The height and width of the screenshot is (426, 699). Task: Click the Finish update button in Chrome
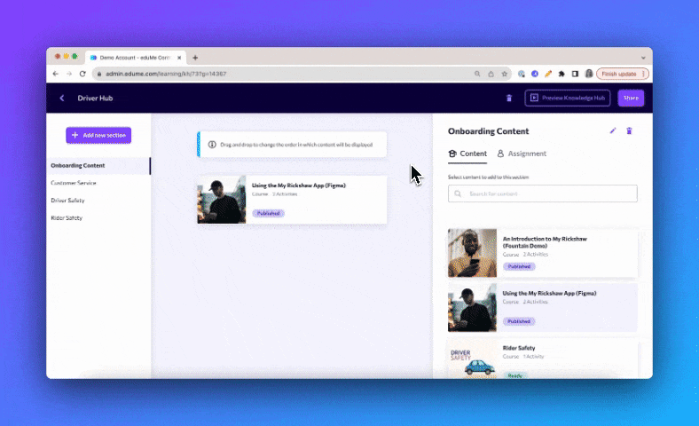click(x=622, y=74)
